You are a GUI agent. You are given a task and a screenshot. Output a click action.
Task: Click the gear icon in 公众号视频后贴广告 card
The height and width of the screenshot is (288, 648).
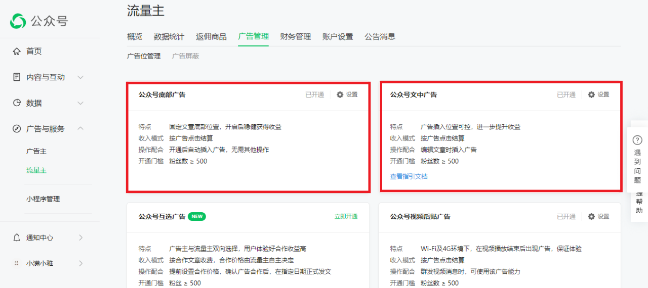[591, 216]
